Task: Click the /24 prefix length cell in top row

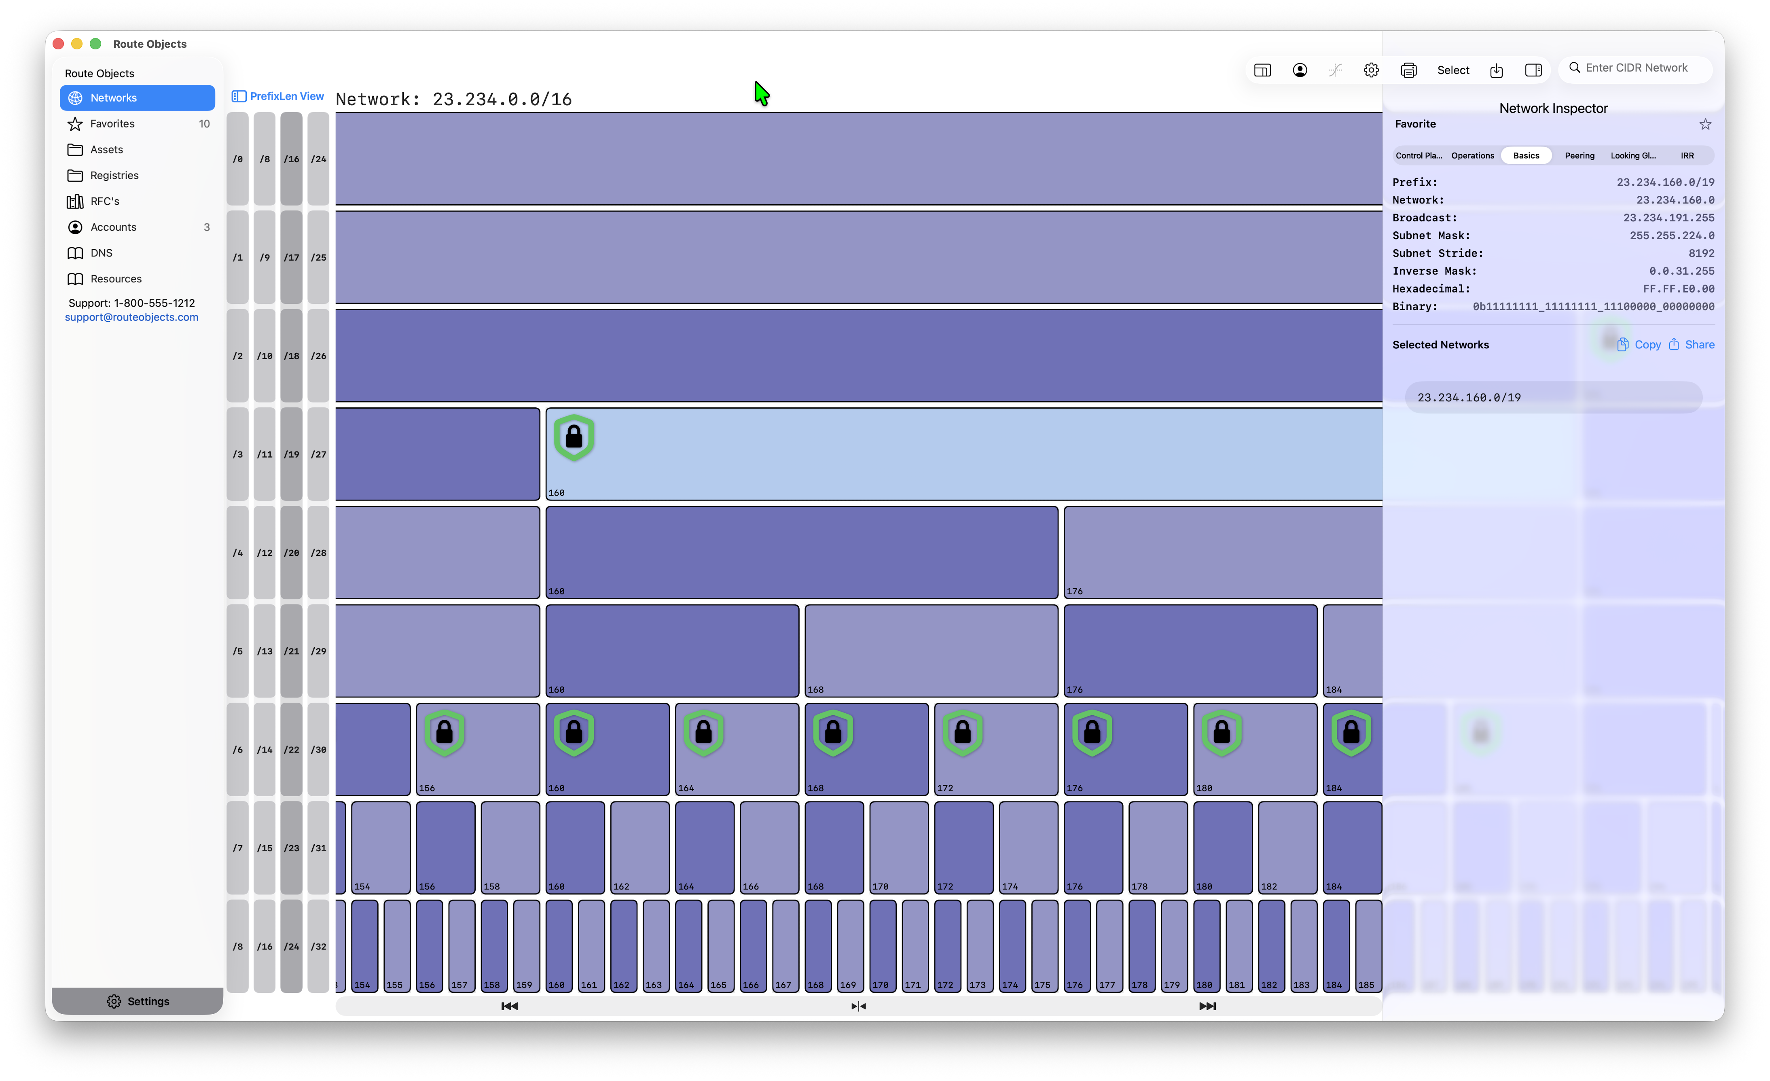Action: point(318,159)
